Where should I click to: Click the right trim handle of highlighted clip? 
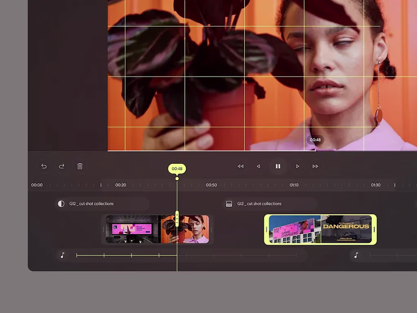374,230
